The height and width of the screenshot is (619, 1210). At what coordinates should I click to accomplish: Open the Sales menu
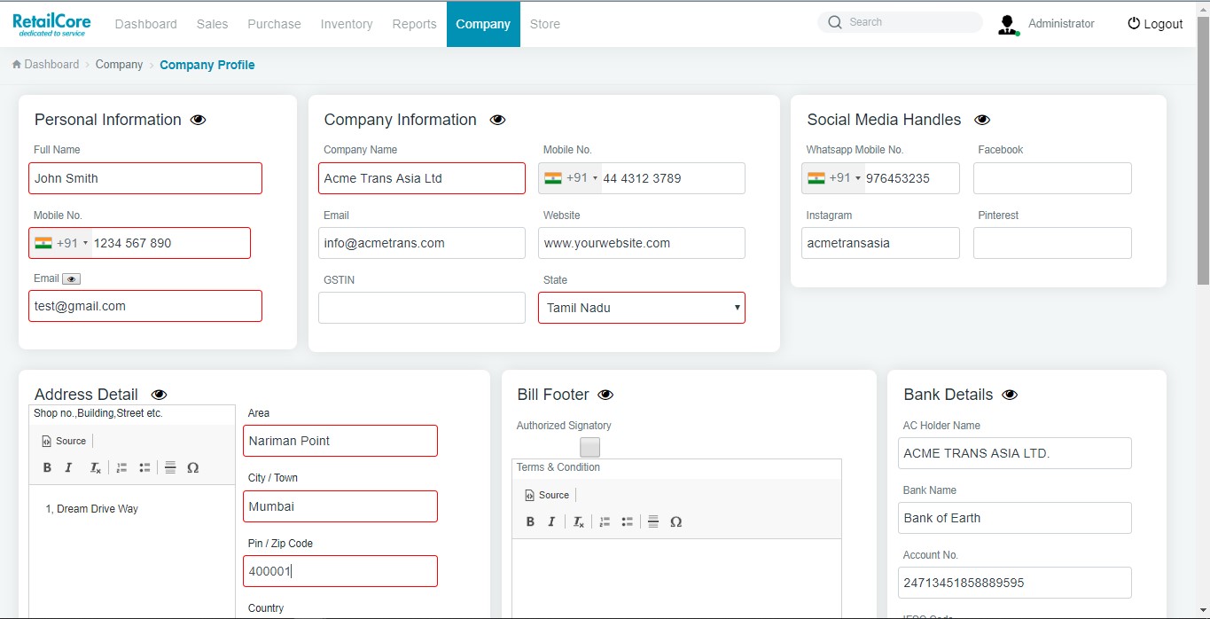click(213, 24)
